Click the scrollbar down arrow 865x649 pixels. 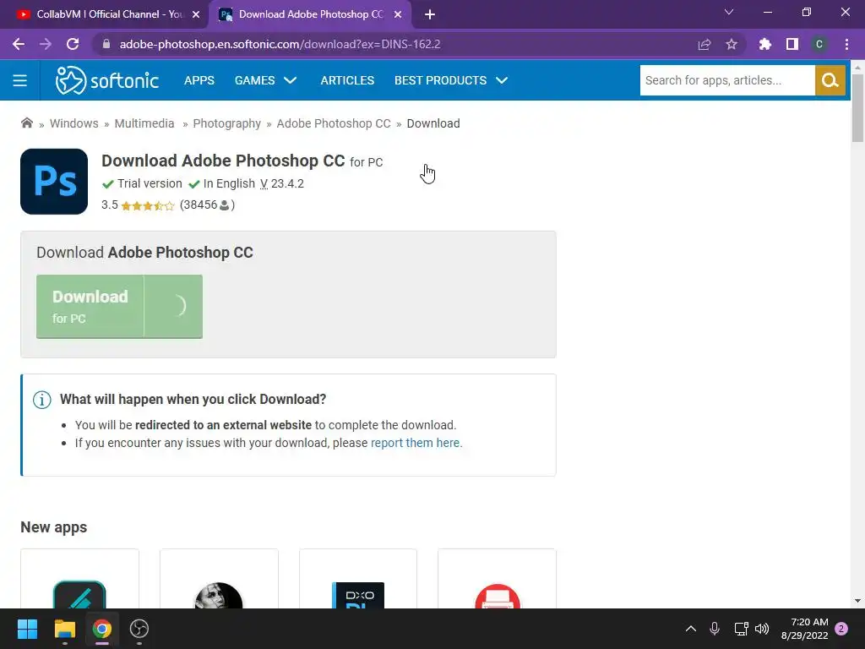click(857, 601)
